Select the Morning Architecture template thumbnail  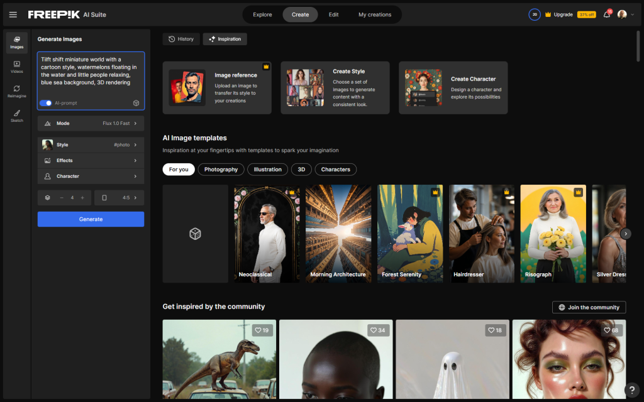pyautogui.click(x=338, y=234)
